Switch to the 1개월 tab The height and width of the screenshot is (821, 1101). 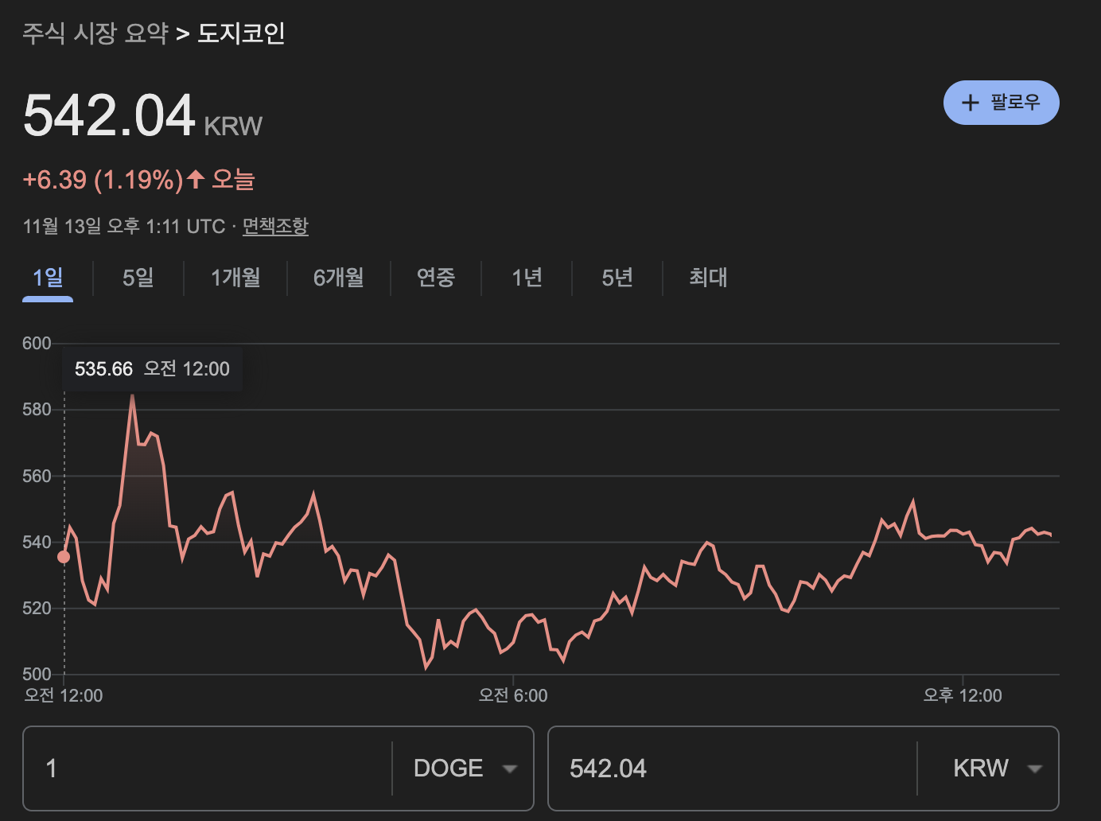[235, 278]
